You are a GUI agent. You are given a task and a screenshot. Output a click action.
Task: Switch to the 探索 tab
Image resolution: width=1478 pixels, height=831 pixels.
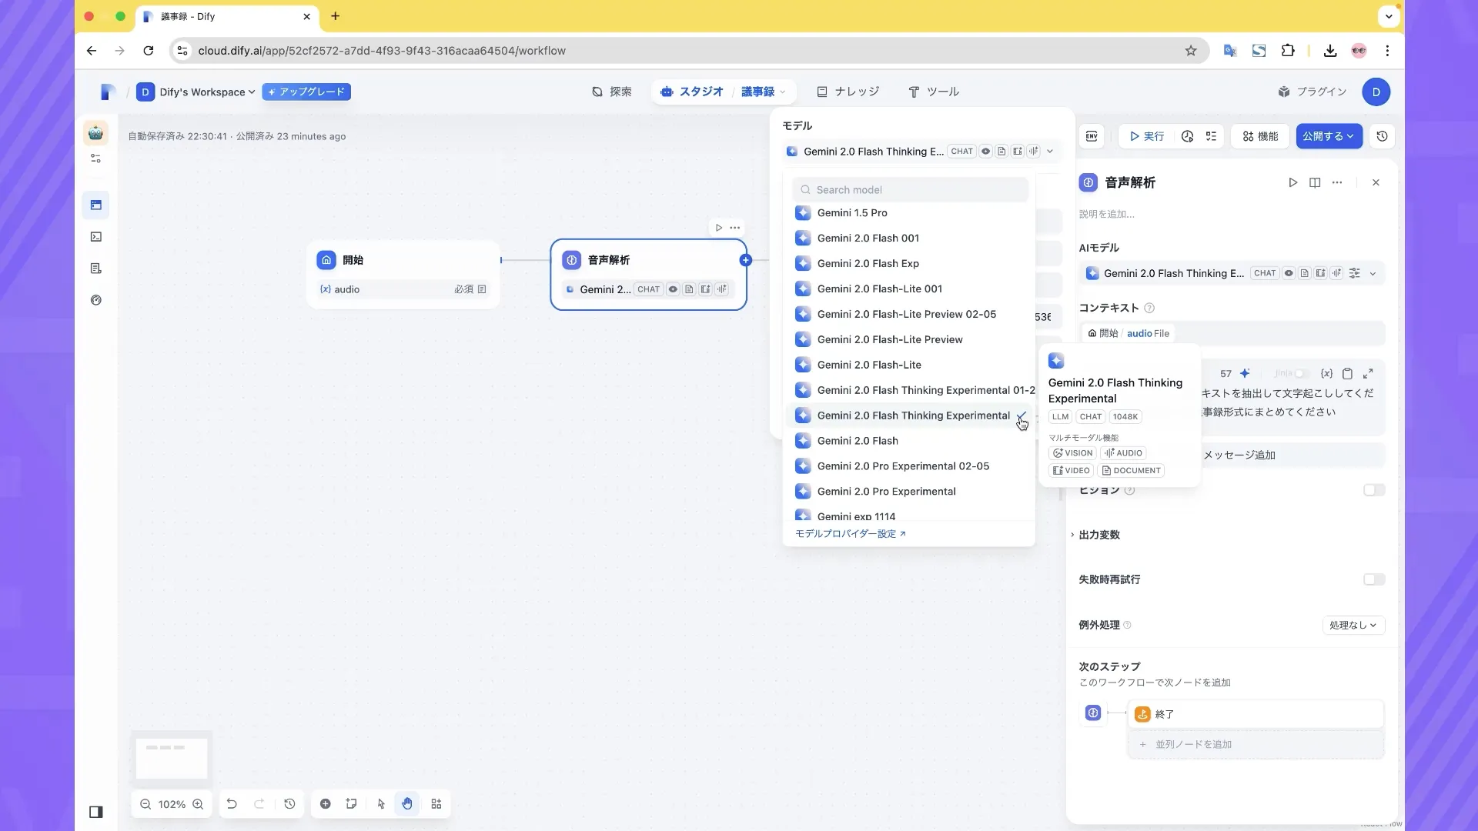point(612,92)
